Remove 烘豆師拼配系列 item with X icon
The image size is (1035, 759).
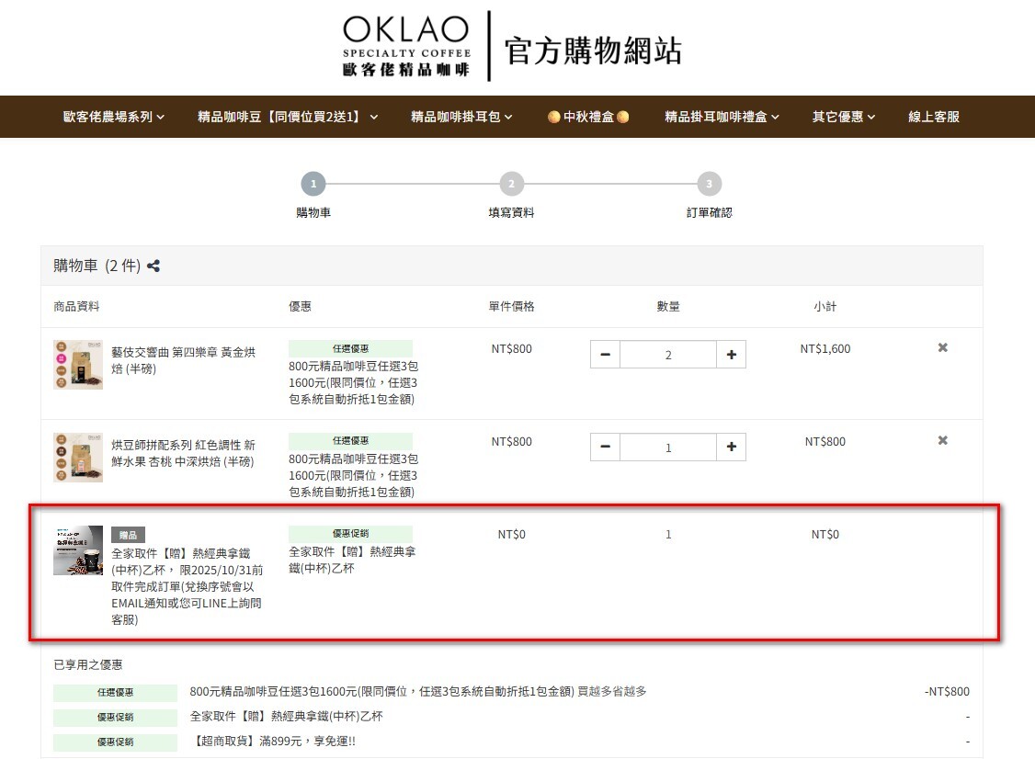942,440
